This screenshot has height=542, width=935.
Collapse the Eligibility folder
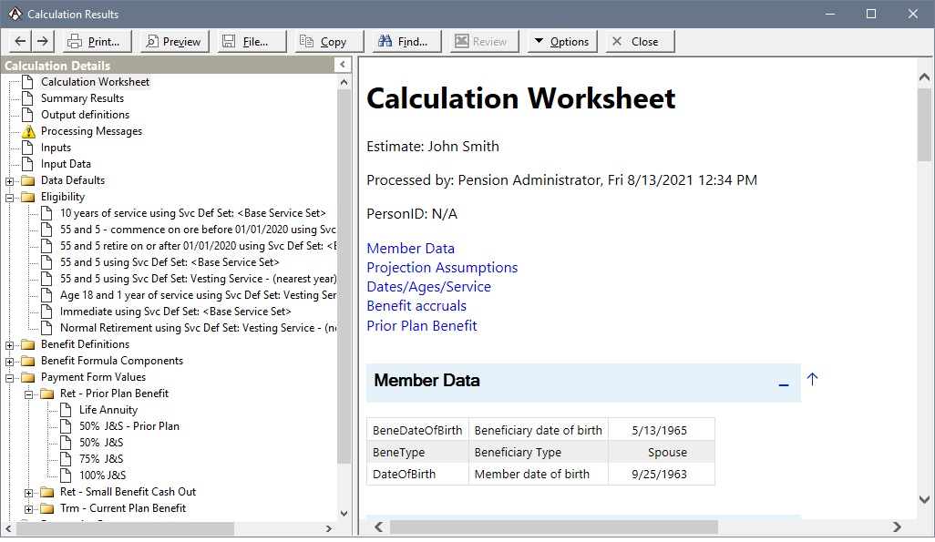tap(10, 197)
